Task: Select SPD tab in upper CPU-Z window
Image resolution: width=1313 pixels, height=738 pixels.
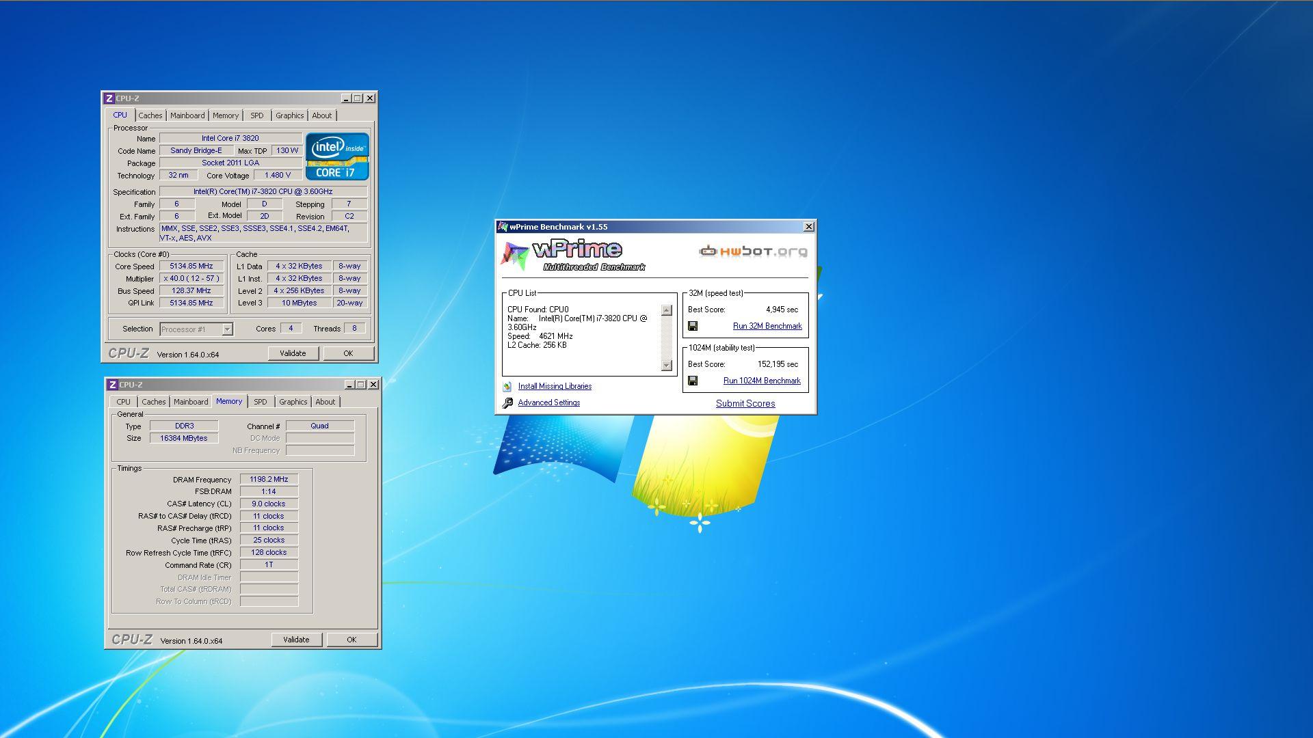Action: click(257, 115)
